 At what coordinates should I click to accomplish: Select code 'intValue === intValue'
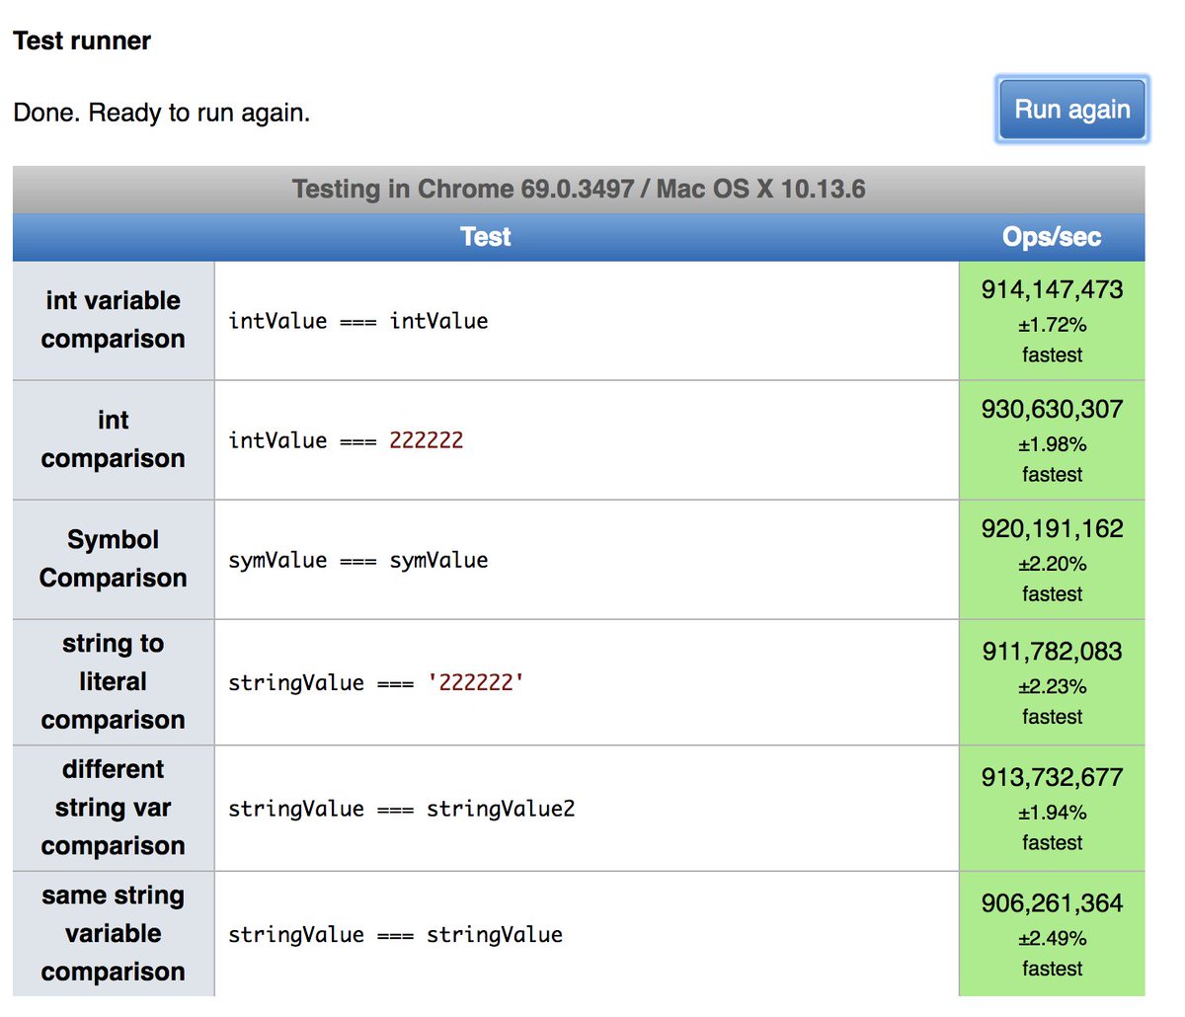[x=358, y=321]
